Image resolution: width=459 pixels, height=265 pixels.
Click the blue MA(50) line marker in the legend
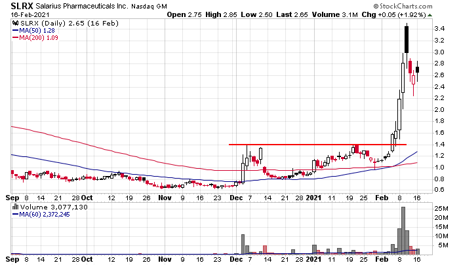15,30
